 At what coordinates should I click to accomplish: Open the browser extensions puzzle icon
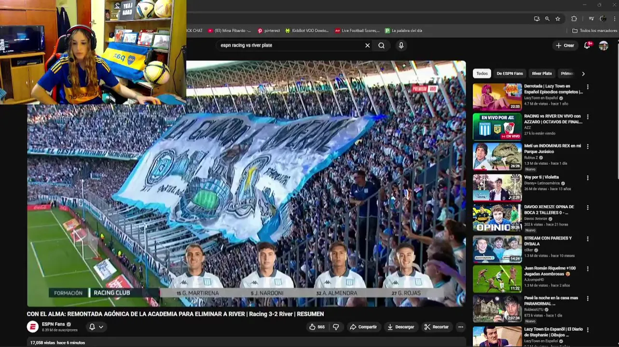(574, 19)
